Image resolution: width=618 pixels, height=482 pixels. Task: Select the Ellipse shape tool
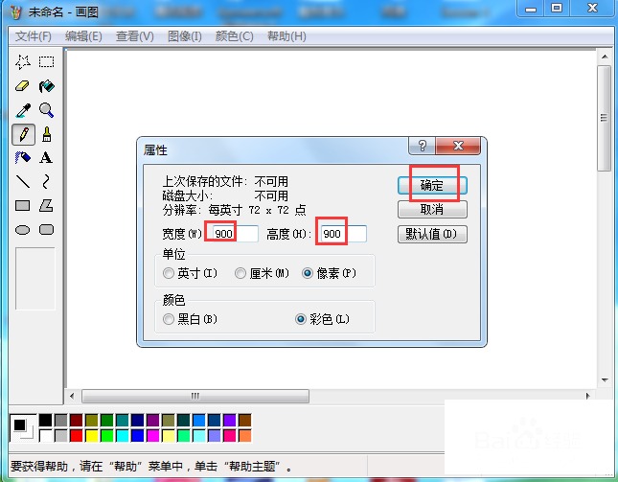coord(23,229)
